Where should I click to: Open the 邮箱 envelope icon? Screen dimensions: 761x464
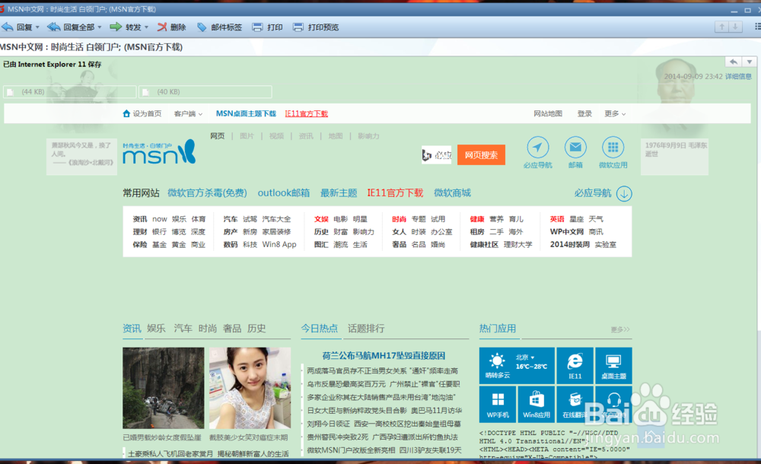[x=575, y=147]
